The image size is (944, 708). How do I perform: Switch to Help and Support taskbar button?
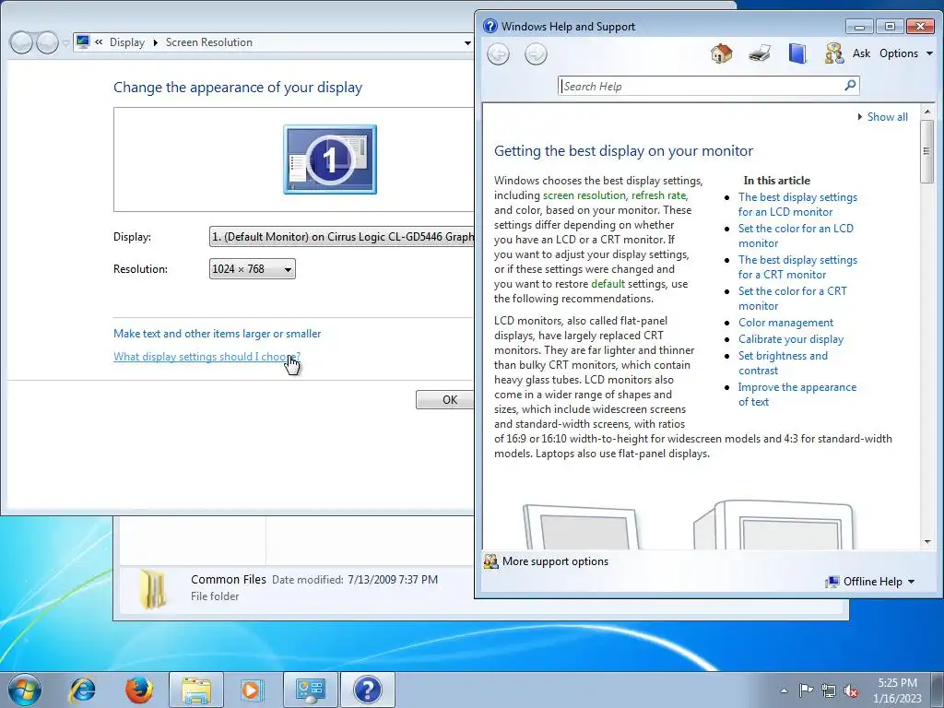point(367,690)
